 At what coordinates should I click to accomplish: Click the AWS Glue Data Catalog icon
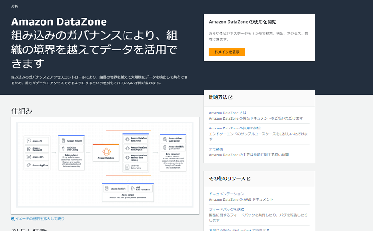pos(63,149)
